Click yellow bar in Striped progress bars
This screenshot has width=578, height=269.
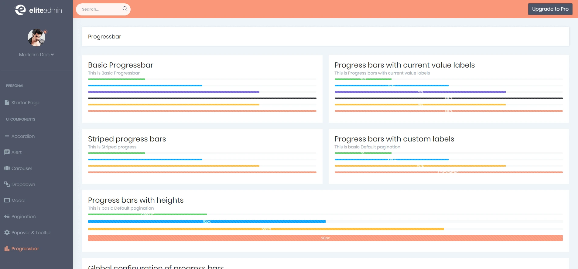[174, 166]
